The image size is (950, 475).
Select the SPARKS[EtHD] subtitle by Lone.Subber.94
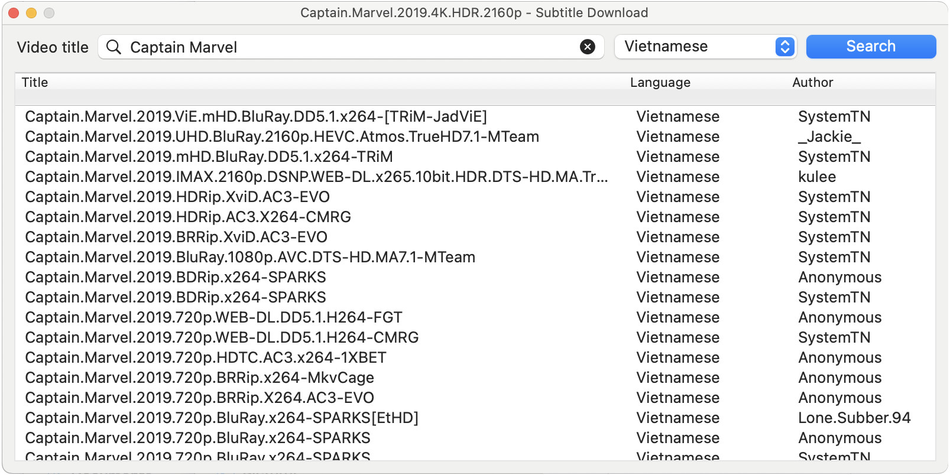222,418
